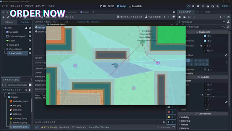Go to previous script edit location
The height and width of the screenshot is (131, 232).
(164, 17)
